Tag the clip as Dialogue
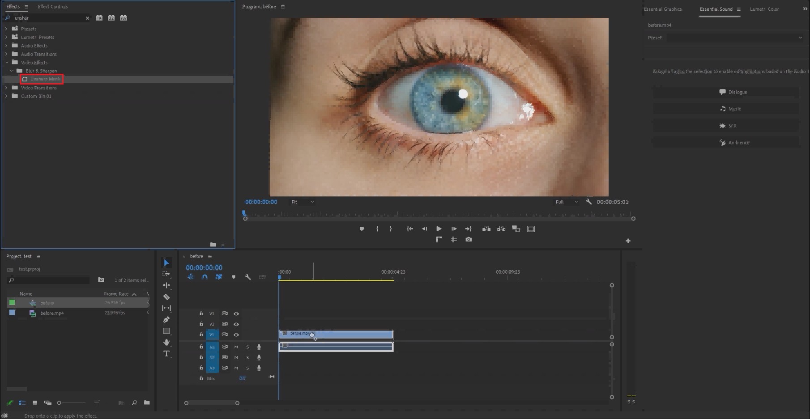Image resolution: width=810 pixels, height=419 pixels. [726, 92]
